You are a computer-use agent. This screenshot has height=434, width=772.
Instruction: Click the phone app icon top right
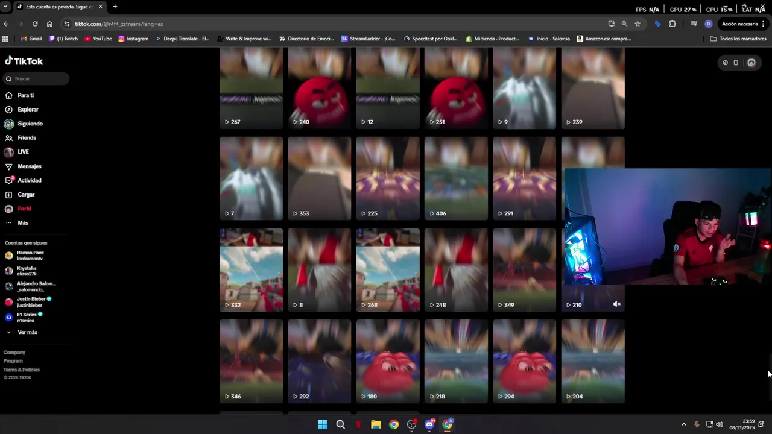pos(736,63)
